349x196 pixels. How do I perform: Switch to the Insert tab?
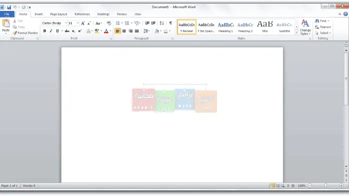(x=38, y=14)
